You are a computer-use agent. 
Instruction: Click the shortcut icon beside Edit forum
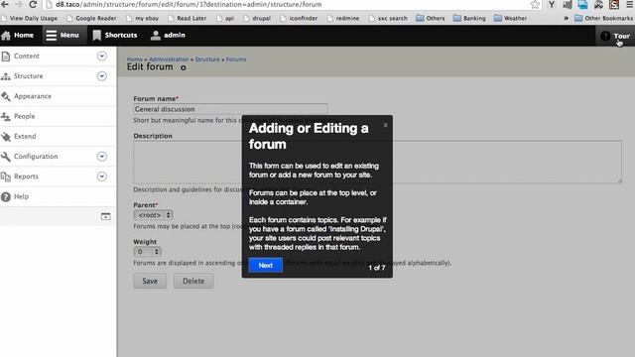pyautogui.click(x=183, y=68)
